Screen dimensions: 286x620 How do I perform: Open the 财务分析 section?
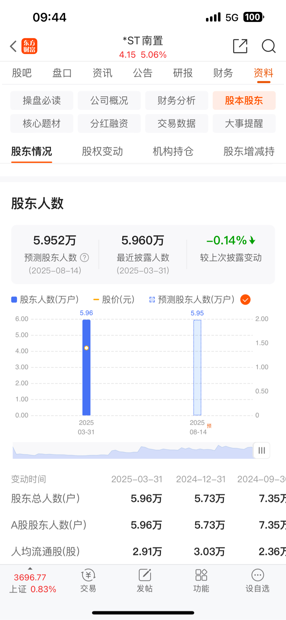(x=177, y=100)
